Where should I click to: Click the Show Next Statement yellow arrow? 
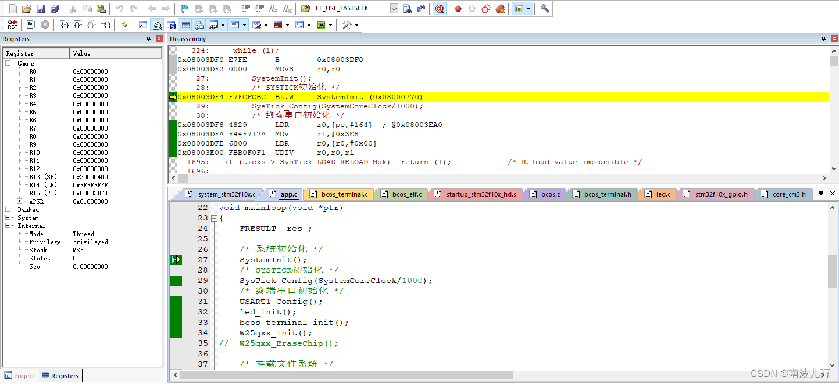[124, 25]
